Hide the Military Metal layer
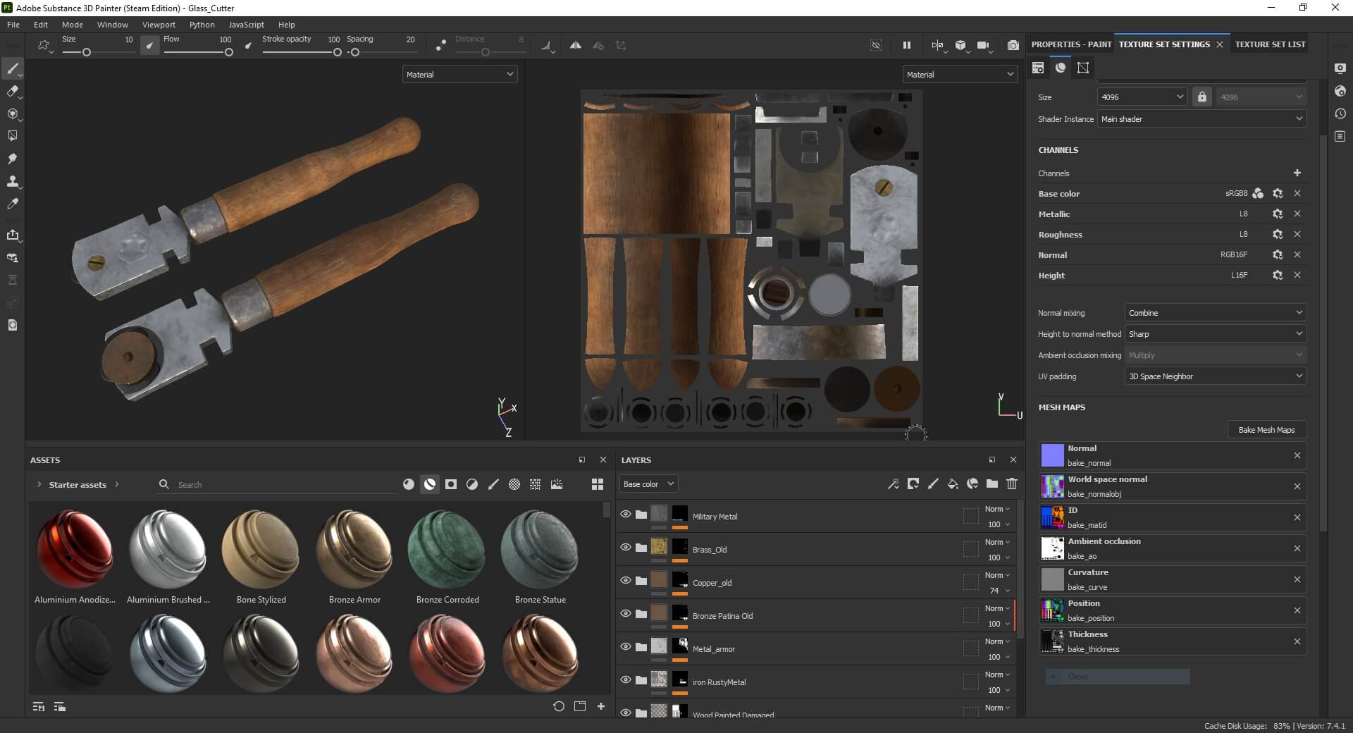Viewport: 1353px width, 733px height. 625,515
